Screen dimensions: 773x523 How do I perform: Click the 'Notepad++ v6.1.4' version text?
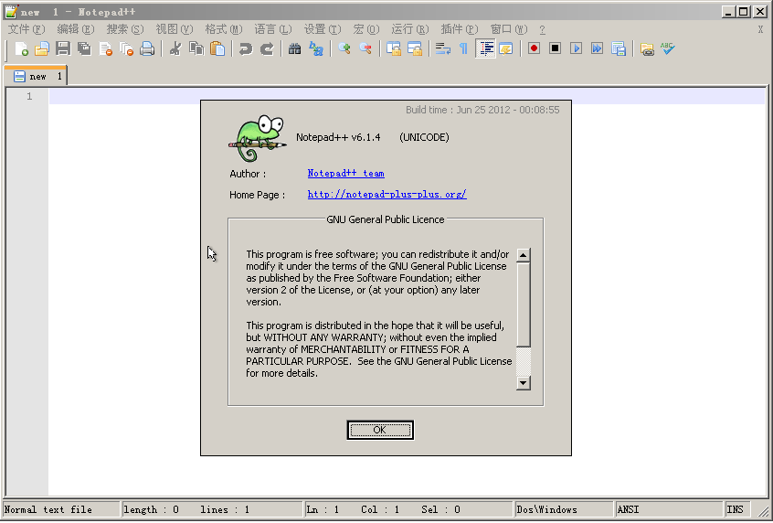coord(338,137)
